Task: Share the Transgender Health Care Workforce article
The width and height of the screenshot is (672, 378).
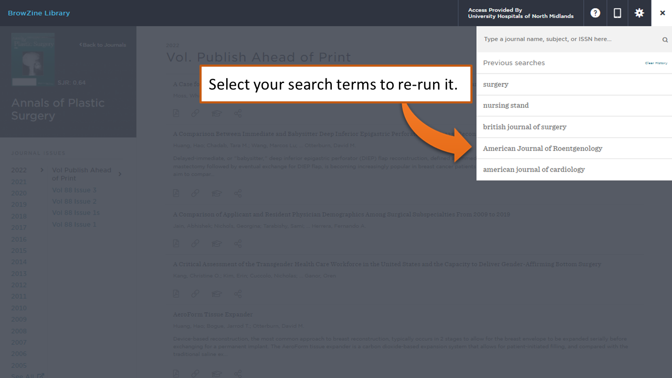Action: pos(238,294)
